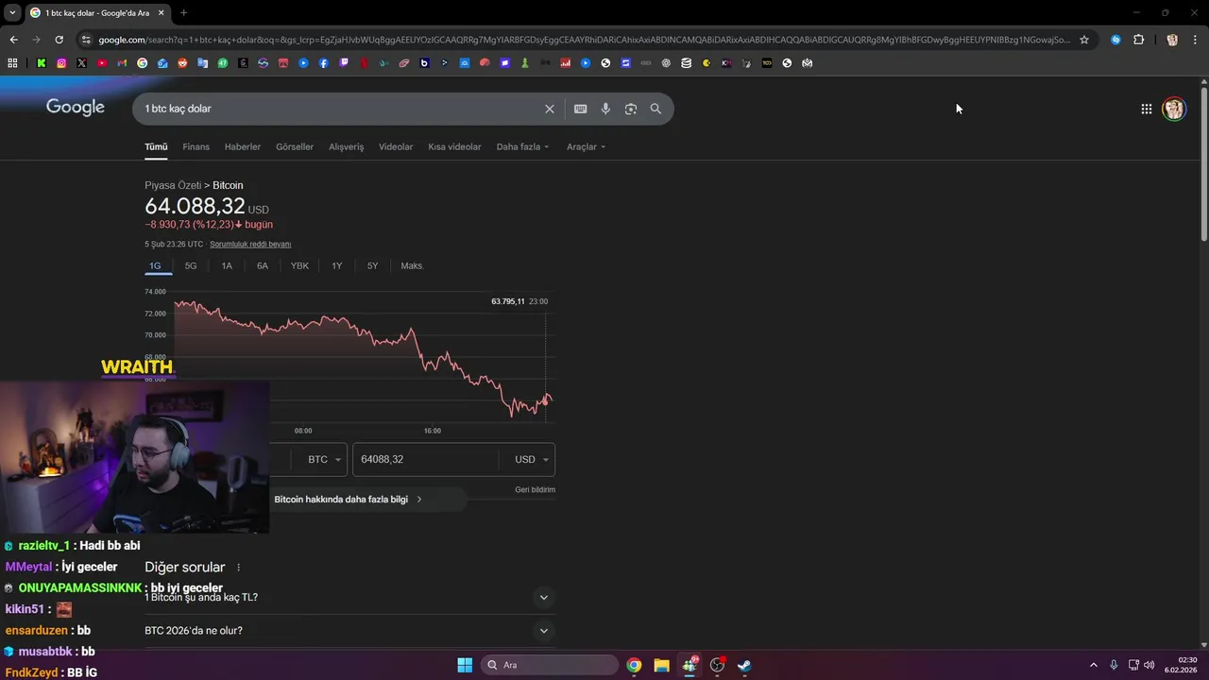Viewport: 1209px width, 680px height.
Task: Select the 6A chart range
Action: [263, 266]
